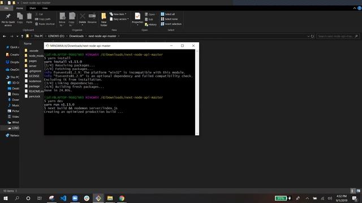The image size is (362, 203).
Task: Open OneDrive in the navigation pane
Action: point(12,69)
